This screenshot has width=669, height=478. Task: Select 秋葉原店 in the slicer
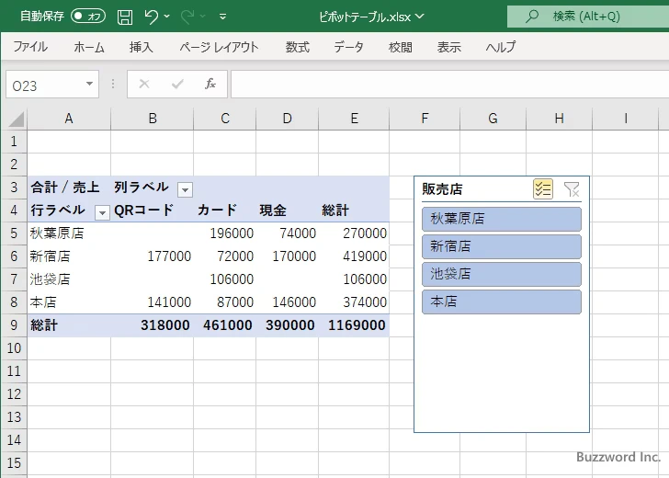(x=502, y=219)
